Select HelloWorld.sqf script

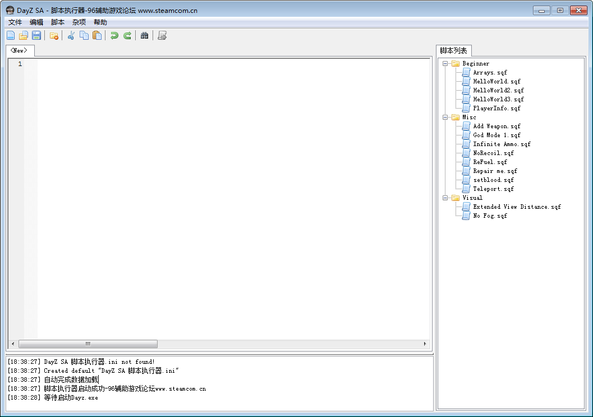pos(497,82)
